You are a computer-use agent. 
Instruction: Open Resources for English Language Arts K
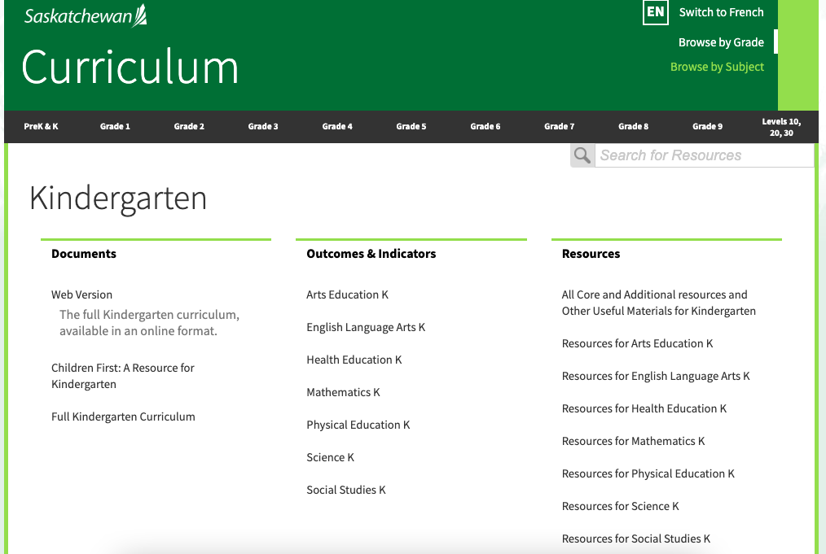(x=655, y=376)
